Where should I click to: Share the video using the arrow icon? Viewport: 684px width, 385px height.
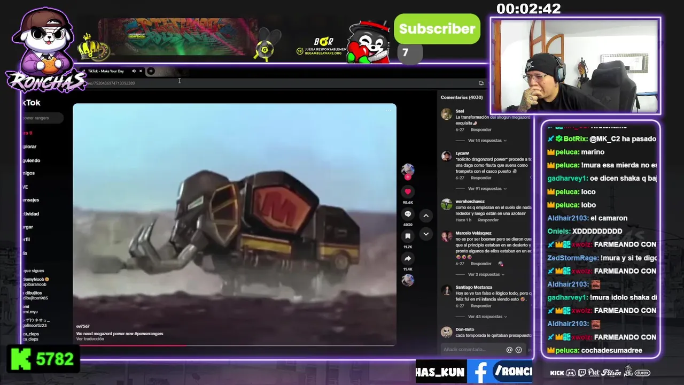pyautogui.click(x=408, y=258)
